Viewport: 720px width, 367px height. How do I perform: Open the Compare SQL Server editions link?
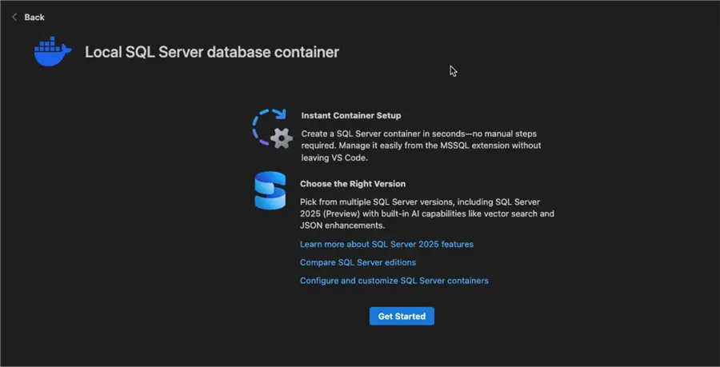[358, 262]
